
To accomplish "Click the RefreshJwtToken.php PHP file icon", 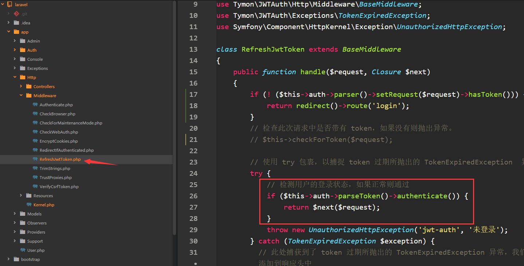I will pyautogui.click(x=35, y=159).
